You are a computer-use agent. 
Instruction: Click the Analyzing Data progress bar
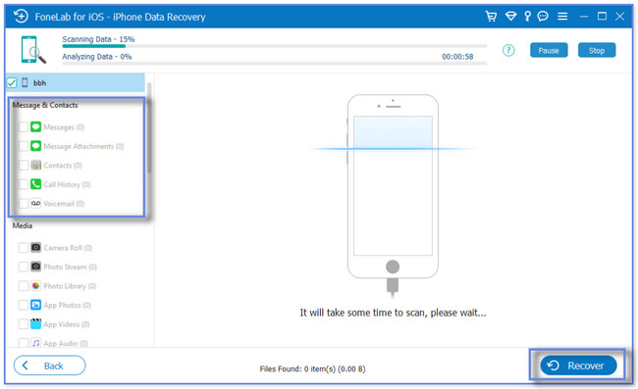coord(274,64)
